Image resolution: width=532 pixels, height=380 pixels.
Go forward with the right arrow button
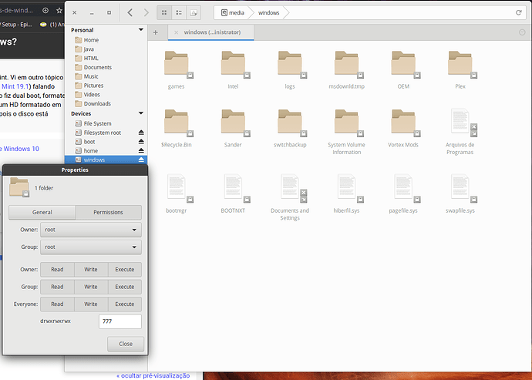146,12
